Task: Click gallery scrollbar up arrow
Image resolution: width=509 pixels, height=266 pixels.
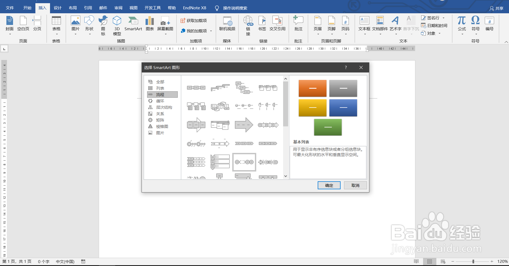Action: [285, 79]
